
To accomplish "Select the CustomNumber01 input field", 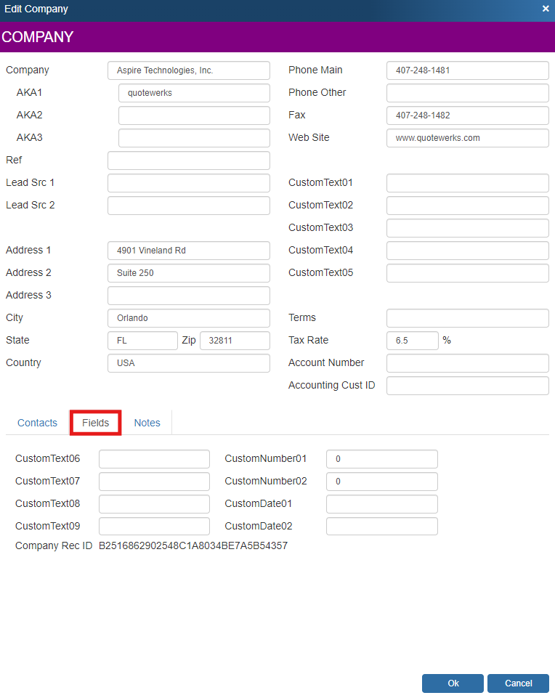I will coord(381,459).
